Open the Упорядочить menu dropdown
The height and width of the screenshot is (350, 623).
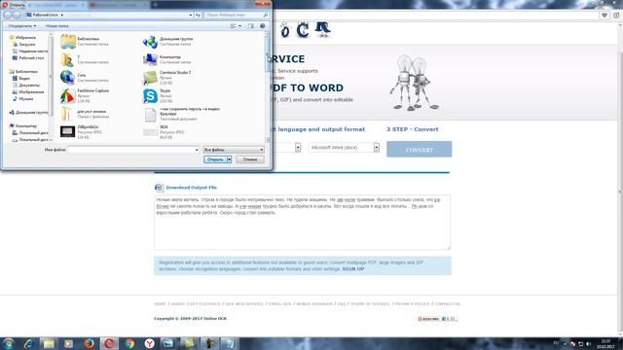point(22,26)
